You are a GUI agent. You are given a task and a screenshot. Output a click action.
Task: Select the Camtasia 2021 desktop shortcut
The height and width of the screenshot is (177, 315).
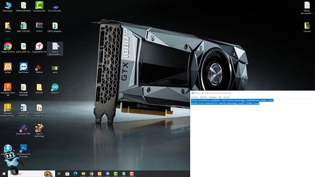pos(39,6)
